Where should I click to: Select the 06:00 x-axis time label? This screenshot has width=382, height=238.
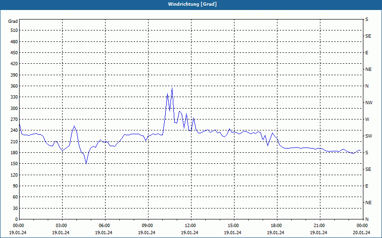coord(105,226)
